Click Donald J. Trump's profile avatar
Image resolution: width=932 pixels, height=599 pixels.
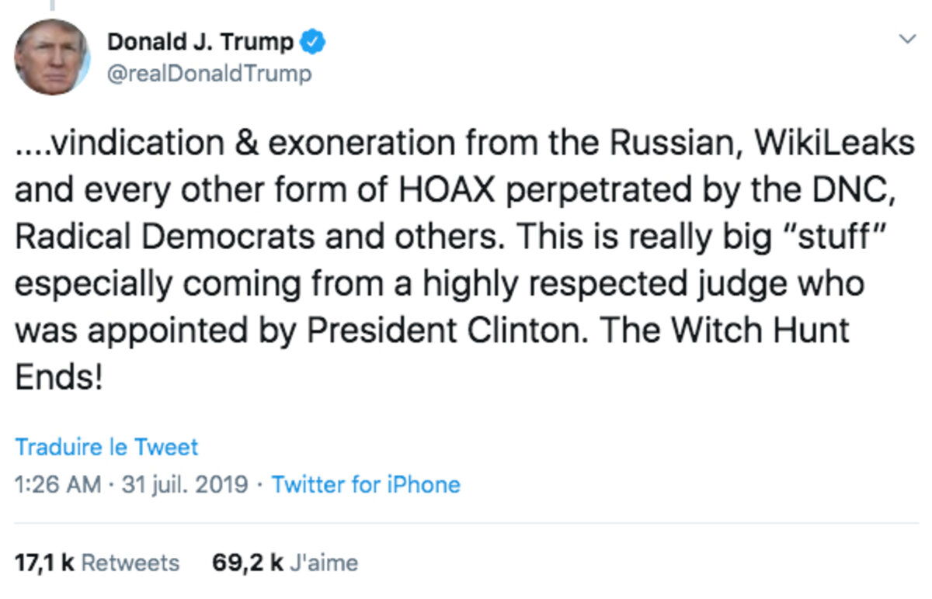click(52, 57)
